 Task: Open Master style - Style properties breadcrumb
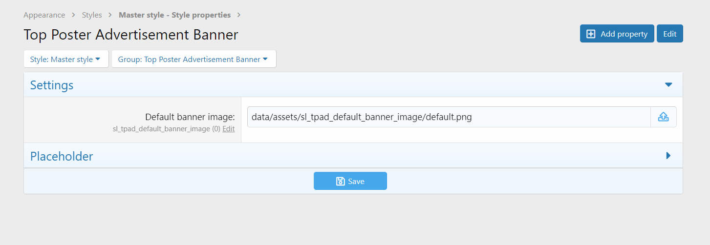pos(174,15)
